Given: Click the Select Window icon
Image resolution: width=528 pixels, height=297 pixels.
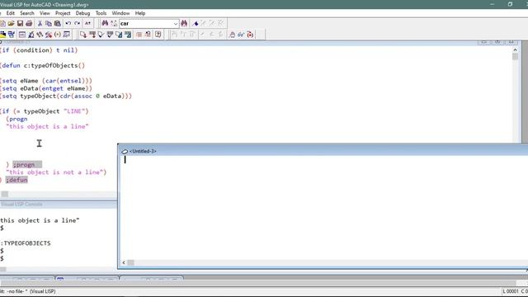Looking at the screenshot, I should [x=12, y=35].
